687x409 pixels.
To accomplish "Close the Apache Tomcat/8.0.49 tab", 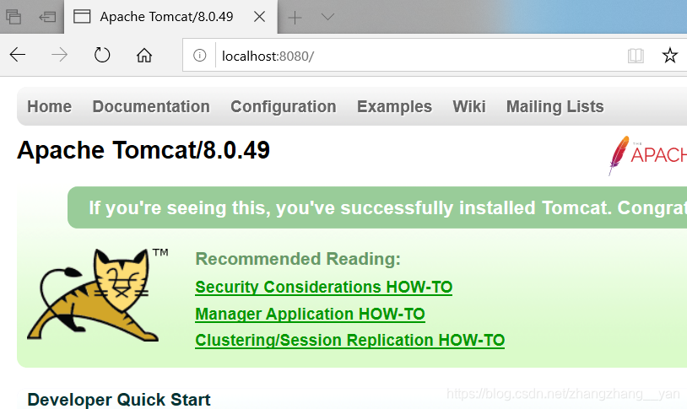I will [259, 17].
